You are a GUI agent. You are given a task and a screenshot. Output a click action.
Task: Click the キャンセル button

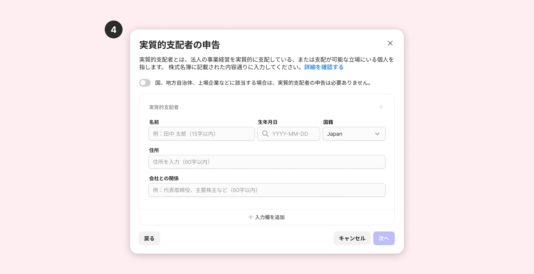click(352, 238)
